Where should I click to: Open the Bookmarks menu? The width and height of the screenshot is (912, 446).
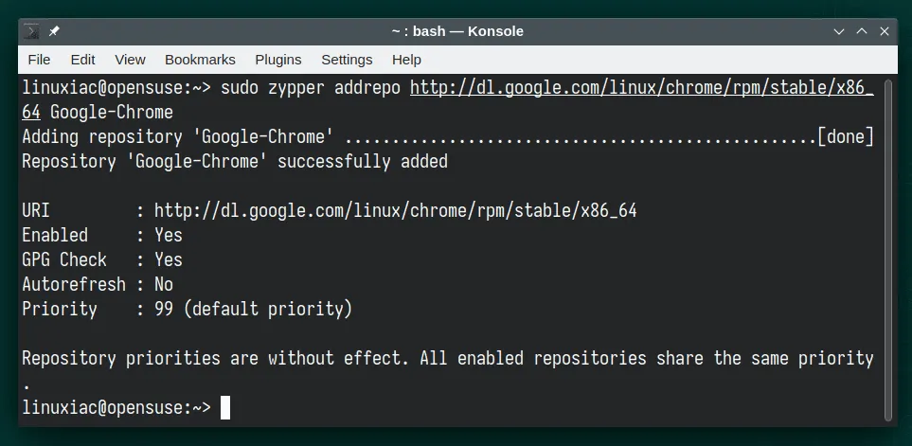click(x=200, y=60)
